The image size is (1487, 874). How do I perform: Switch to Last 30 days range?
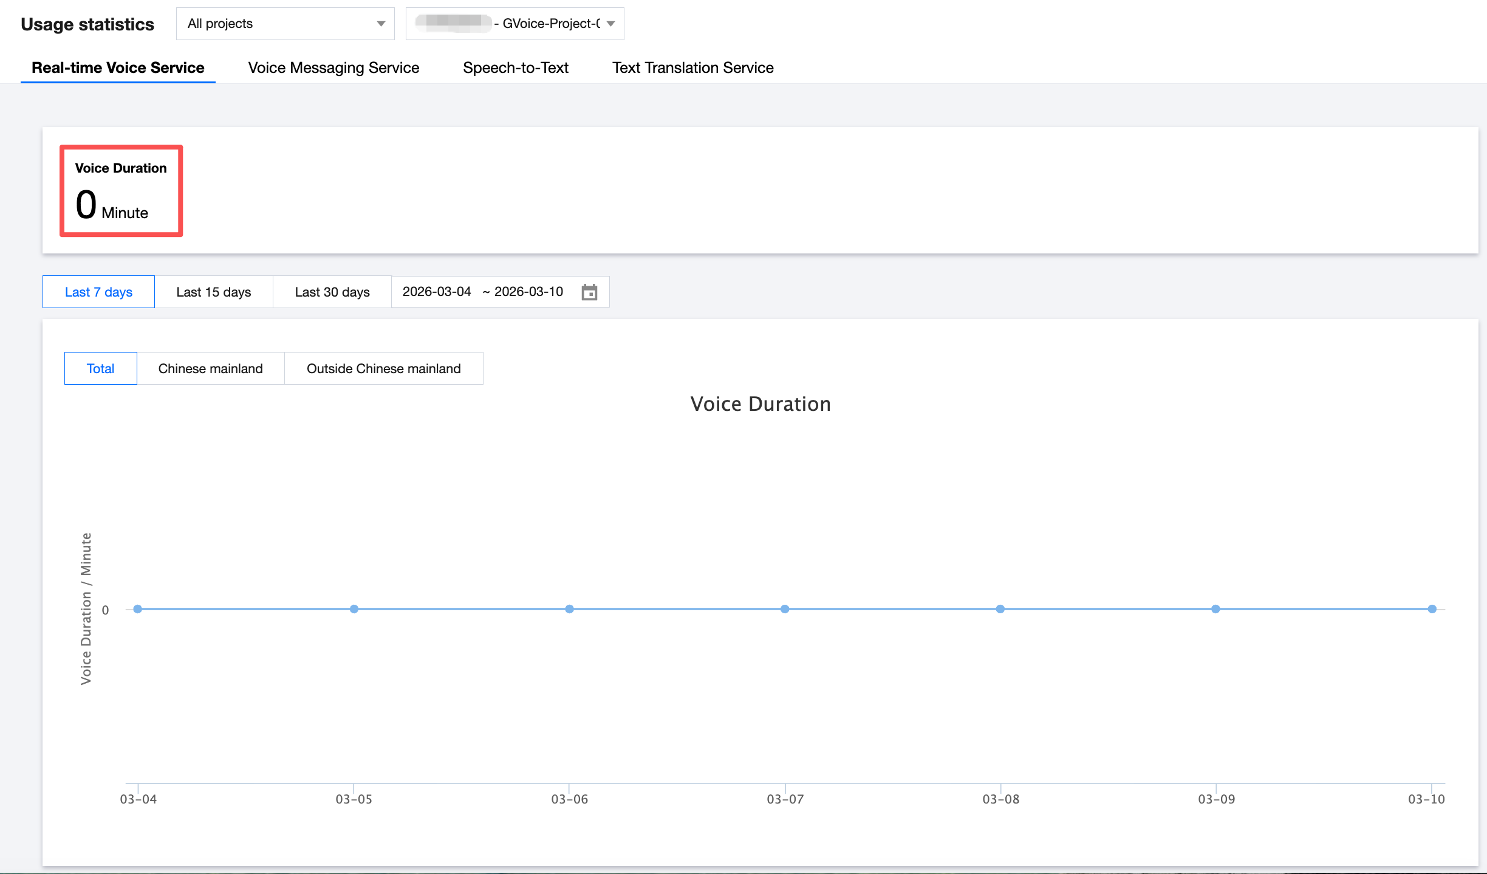point(332,292)
